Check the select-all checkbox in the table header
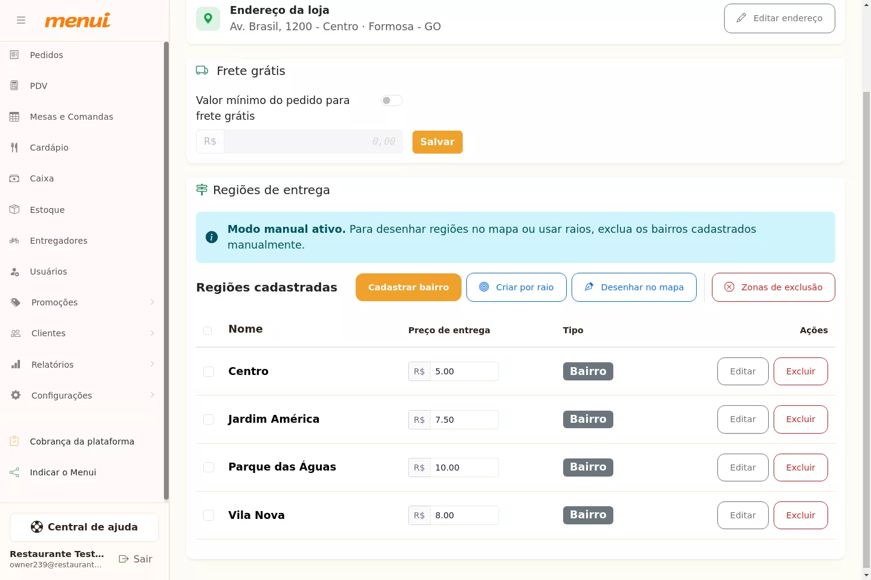The width and height of the screenshot is (871, 580). coord(207,331)
